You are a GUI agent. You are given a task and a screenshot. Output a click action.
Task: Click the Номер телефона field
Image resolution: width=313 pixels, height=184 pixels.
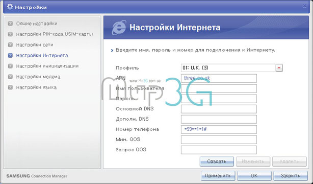(x=219, y=129)
